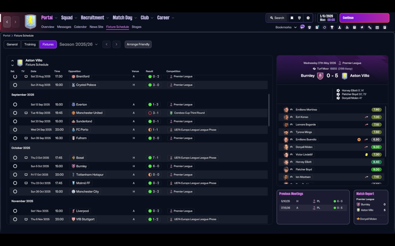
Task: Open the trophy icon in the bookmarks bar
Action: pos(332,27)
